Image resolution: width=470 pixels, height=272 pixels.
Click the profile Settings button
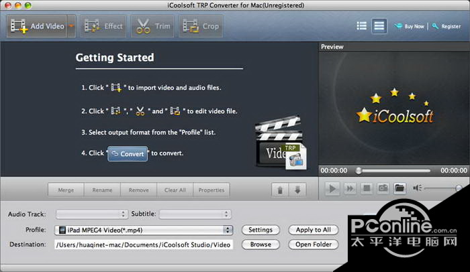[261, 230]
